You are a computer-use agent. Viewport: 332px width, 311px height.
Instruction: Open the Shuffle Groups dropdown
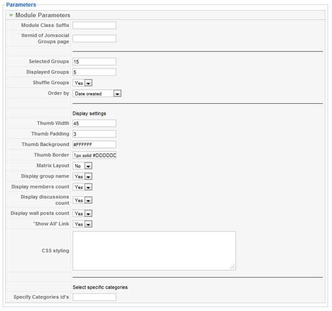(x=82, y=83)
